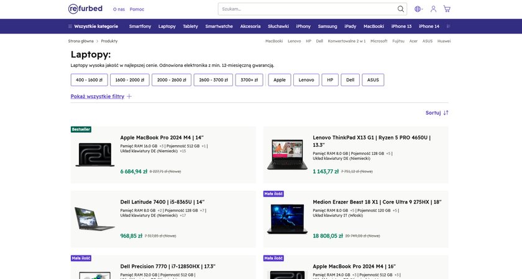The image size is (522, 279).
Task: Open Apple MacBook Pro 2024 M4 14" title
Action: point(162,138)
